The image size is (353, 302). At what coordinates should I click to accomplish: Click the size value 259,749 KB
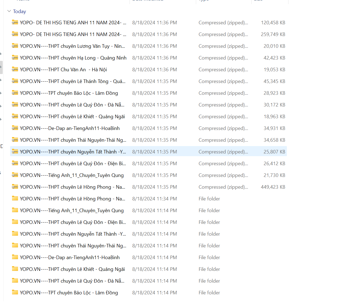[273, 34]
